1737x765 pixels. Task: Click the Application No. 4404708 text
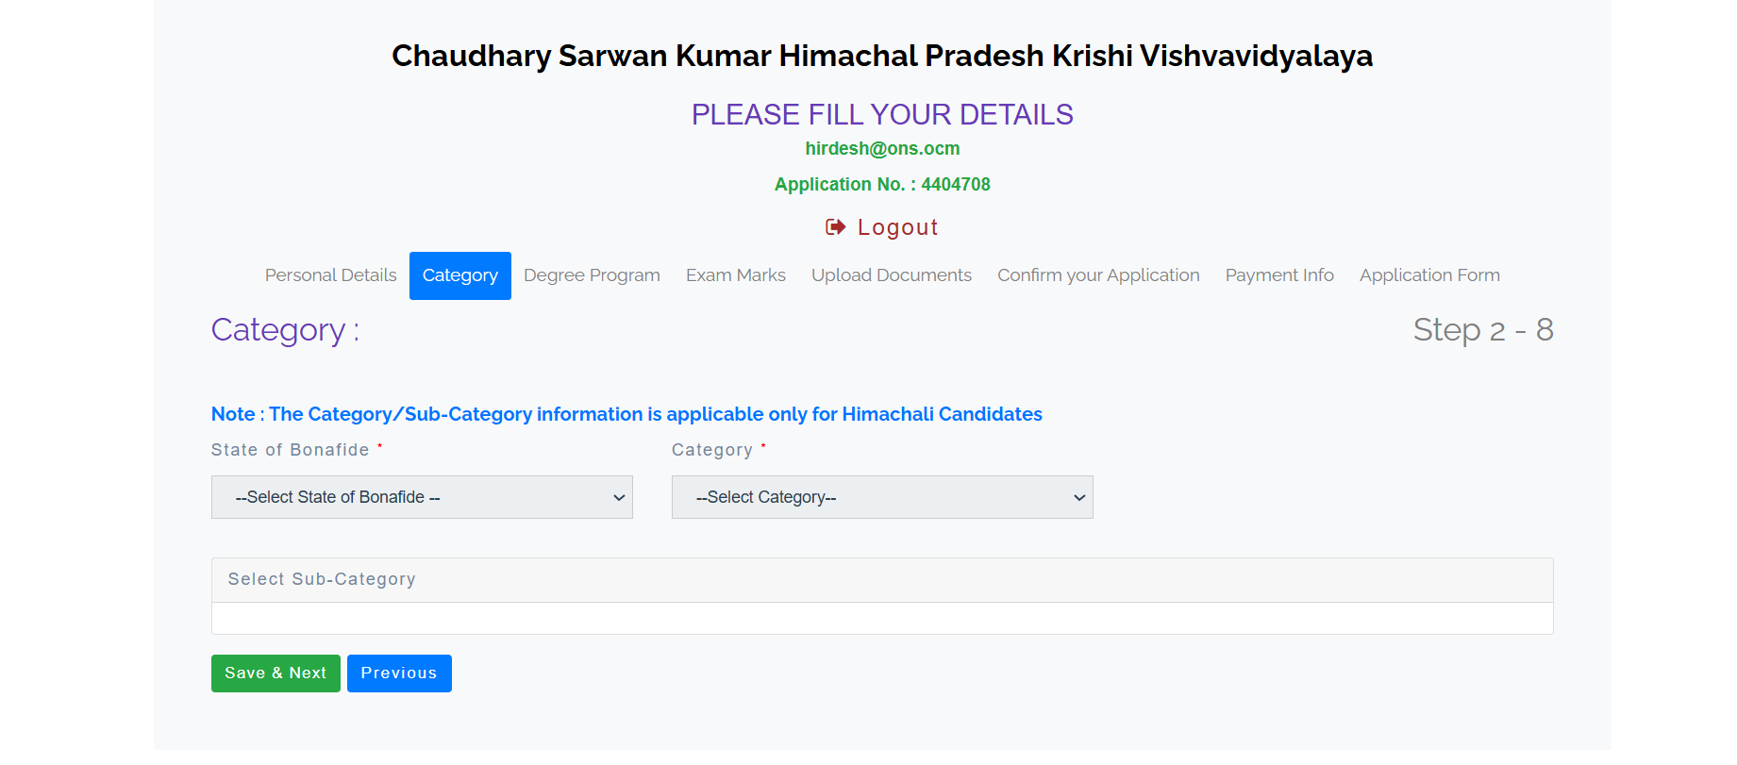[x=882, y=185]
